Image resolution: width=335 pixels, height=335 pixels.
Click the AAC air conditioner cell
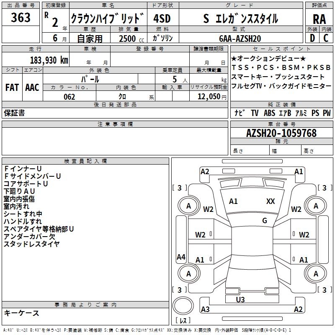[x=32, y=87]
